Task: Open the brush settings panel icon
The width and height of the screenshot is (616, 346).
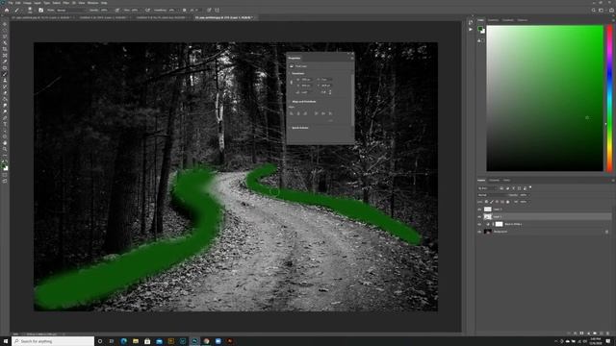Action: 40,11
